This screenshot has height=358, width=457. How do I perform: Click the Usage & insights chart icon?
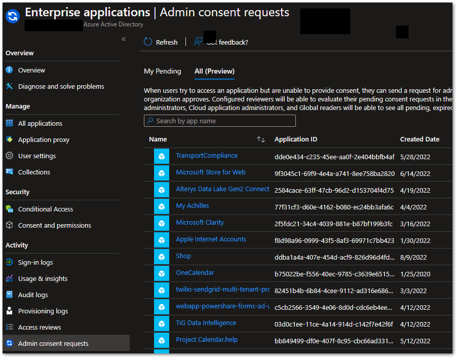(x=9, y=278)
